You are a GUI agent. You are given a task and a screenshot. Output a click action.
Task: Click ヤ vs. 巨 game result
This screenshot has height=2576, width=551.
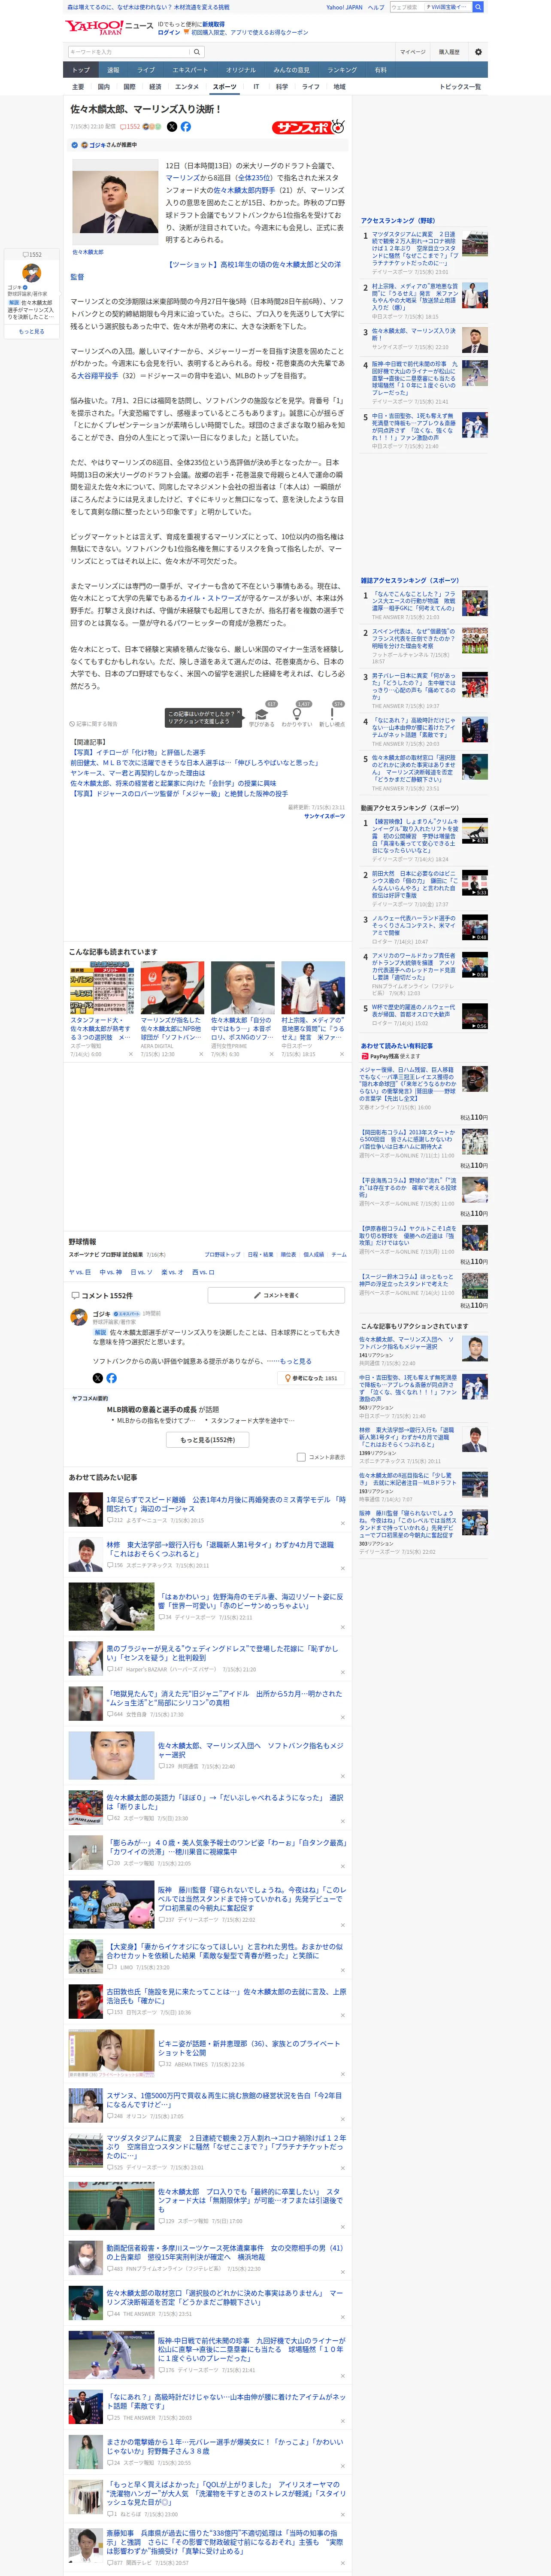click(x=80, y=1272)
